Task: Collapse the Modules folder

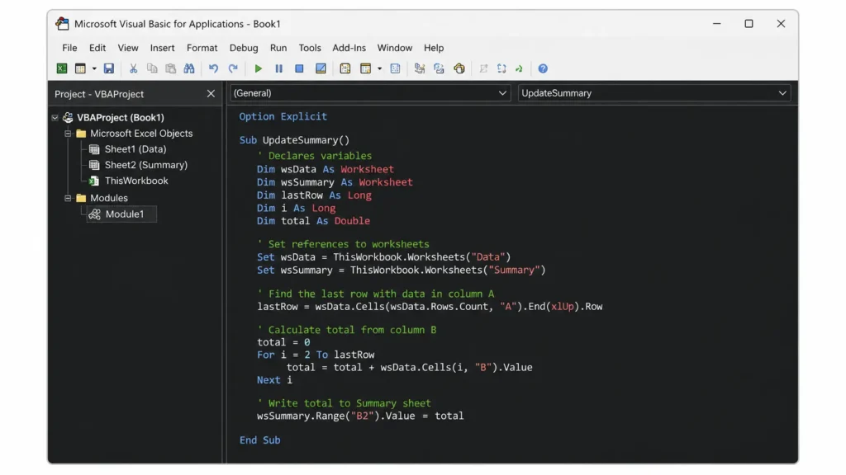Action: point(68,198)
